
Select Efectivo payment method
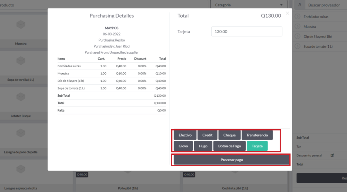(x=185, y=135)
